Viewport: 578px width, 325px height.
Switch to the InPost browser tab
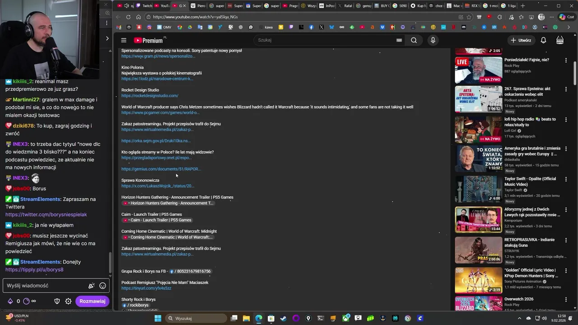point(327,6)
